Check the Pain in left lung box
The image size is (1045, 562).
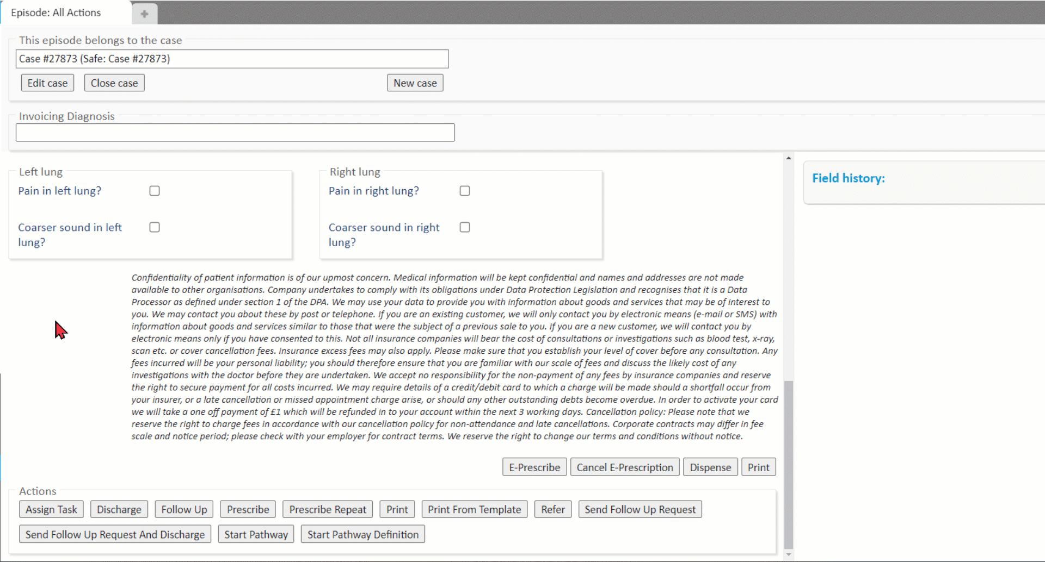[x=155, y=191]
